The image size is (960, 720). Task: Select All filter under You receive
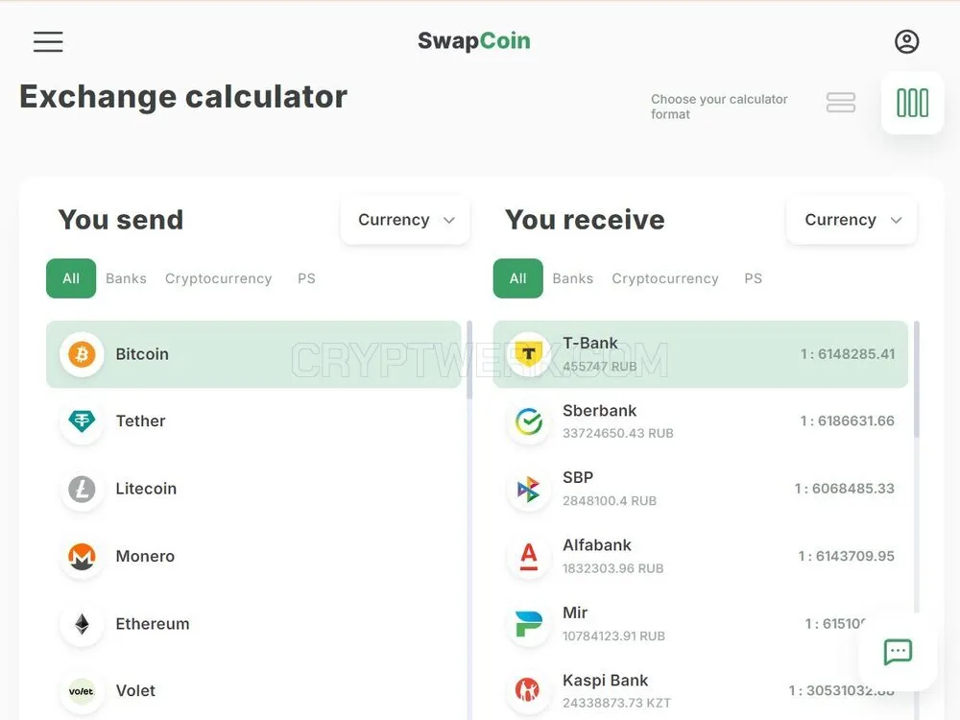point(518,278)
